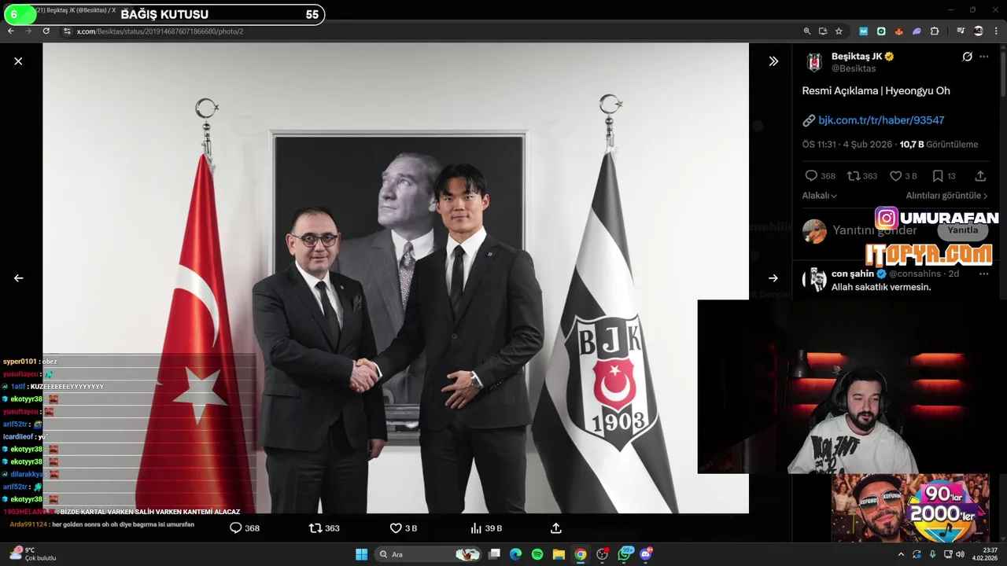This screenshot has height=566, width=1007.
Task: Open WhatsApp from the taskbar
Action: [x=625, y=554]
